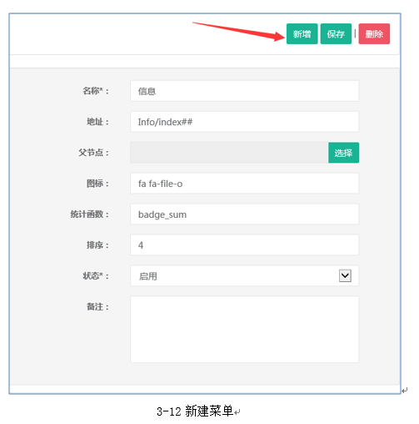Click the 地址 field with Info/index##
419x424 pixels.
coord(244,122)
